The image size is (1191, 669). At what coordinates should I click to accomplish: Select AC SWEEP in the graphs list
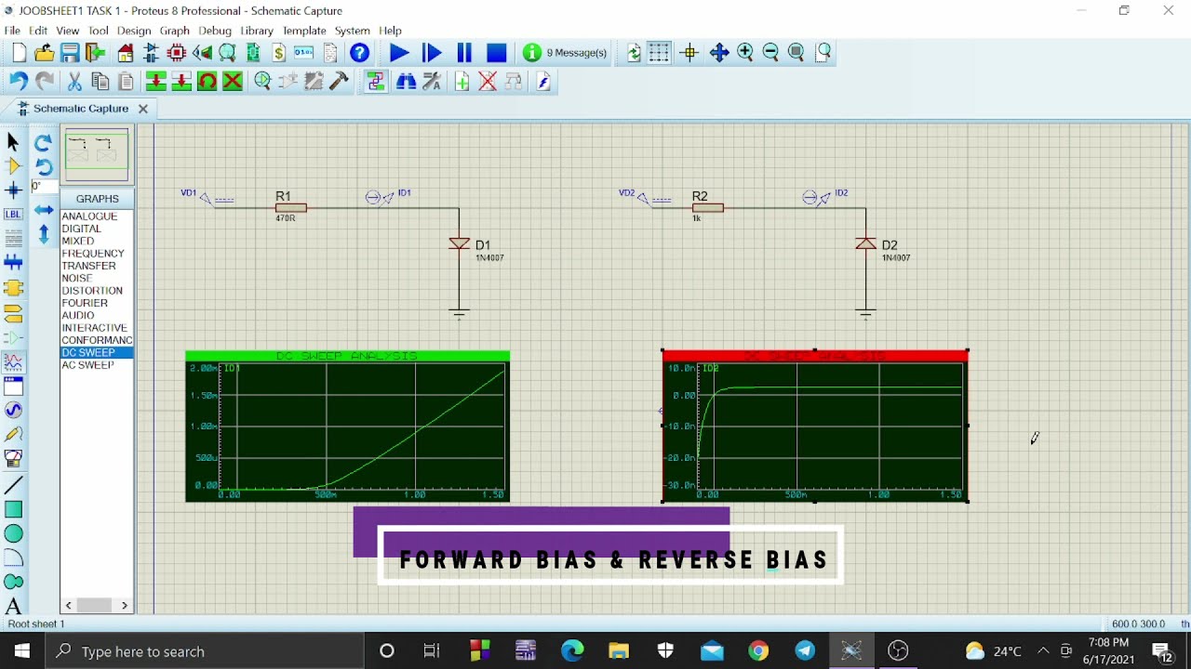(88, 365)
